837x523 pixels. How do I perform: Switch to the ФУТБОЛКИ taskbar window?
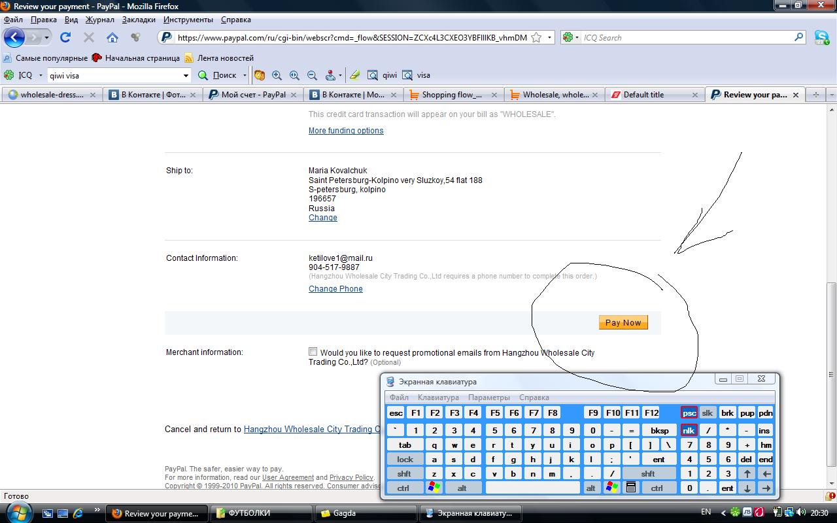262,513
